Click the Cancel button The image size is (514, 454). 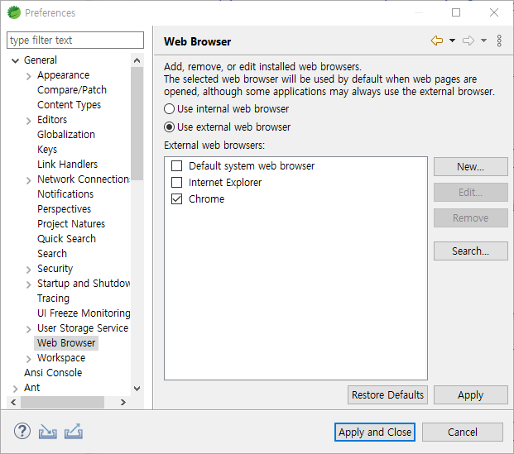point(463,432)
